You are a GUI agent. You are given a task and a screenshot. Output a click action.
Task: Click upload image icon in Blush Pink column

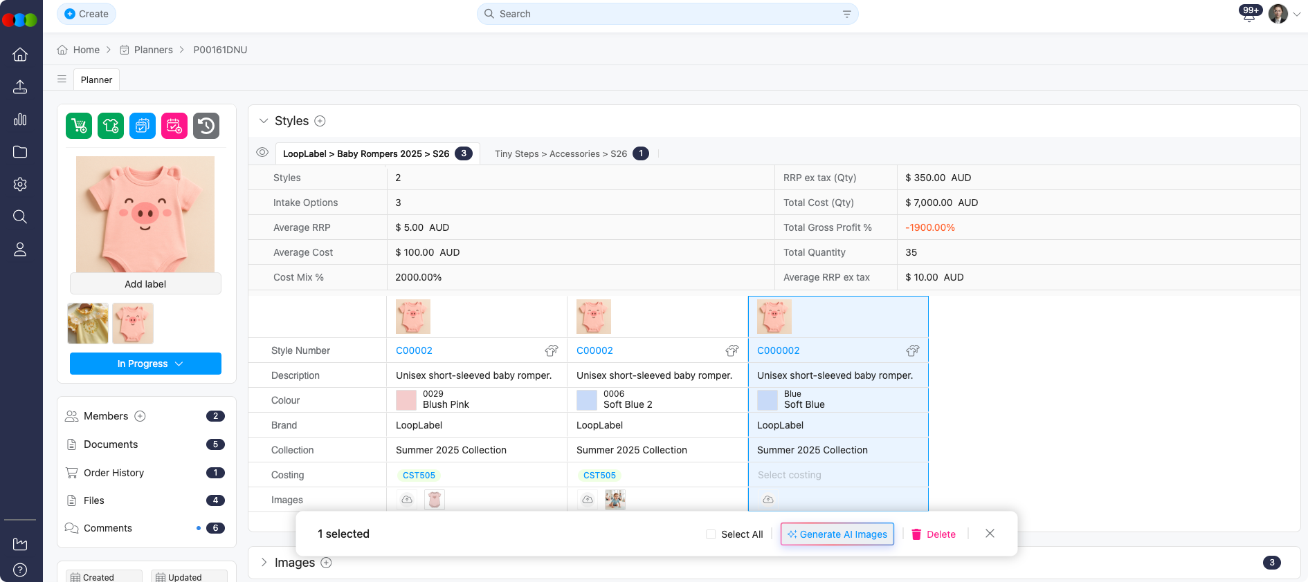(407, 500)
